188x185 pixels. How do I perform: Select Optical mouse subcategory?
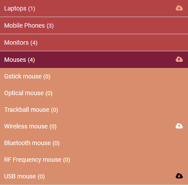(x=94, y=93)
